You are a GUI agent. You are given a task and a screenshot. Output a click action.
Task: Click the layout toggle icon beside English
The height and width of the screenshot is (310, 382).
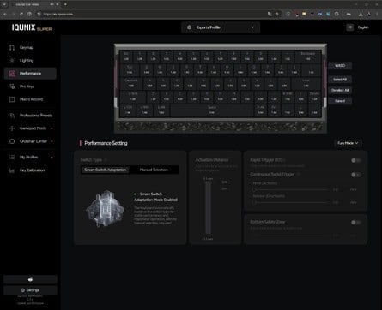tap(349, 27)
